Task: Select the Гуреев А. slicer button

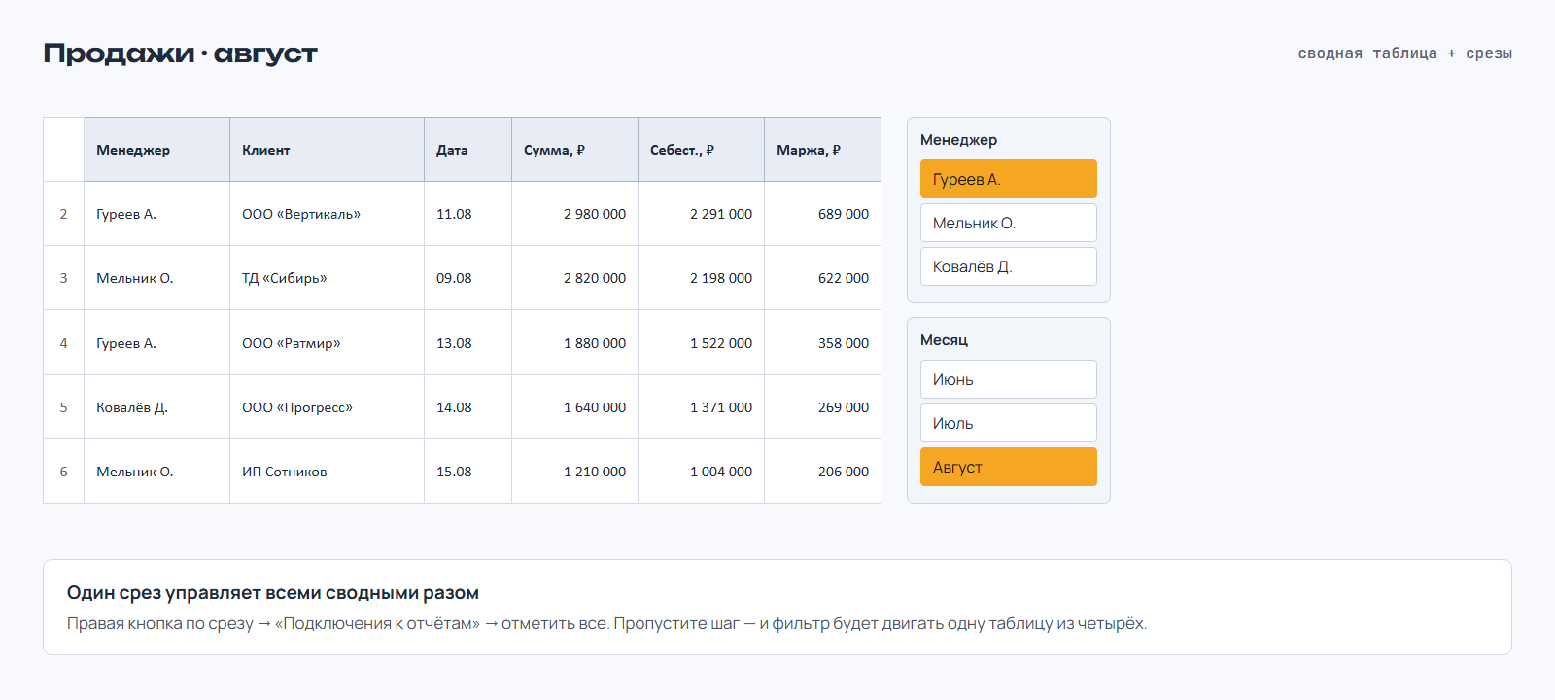Action: tap(1008, 179)
